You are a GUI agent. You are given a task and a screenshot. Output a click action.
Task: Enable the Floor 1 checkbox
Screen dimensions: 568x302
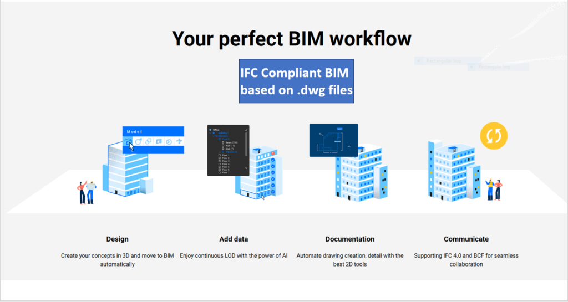[x=220, y=155]
